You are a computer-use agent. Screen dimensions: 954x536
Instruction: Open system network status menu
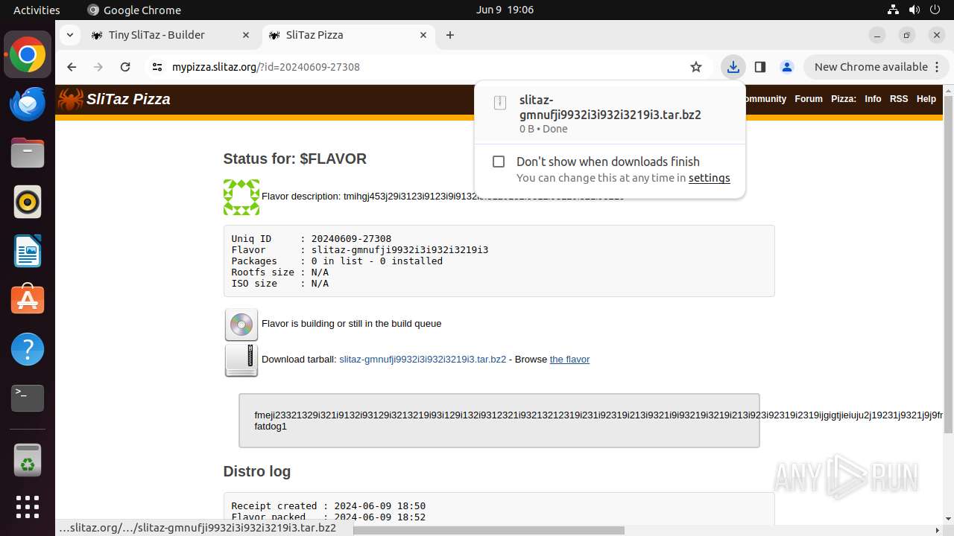pyautogui.click(x=894, y=10)
